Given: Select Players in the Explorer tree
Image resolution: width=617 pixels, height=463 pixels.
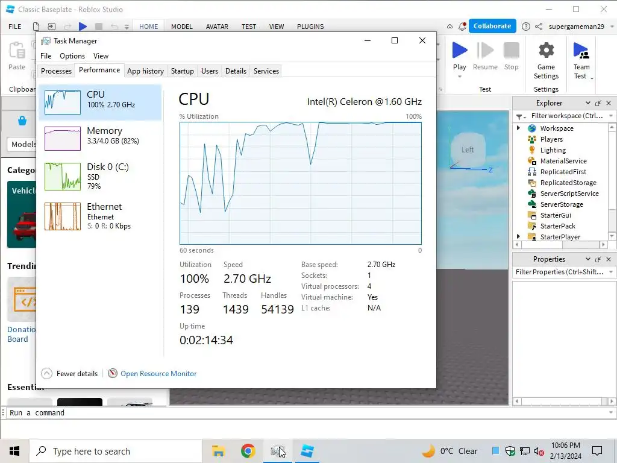Looking at the screenshot, I should click(x=551, y=139).
